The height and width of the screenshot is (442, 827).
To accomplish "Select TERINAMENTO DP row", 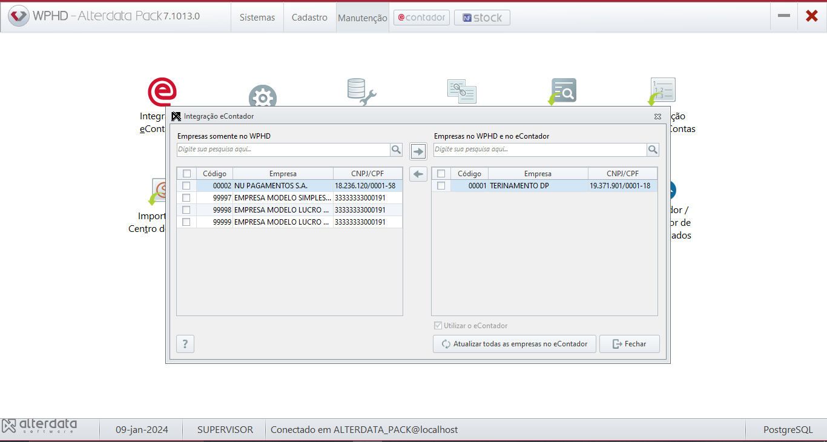I will tap(544, 186).
